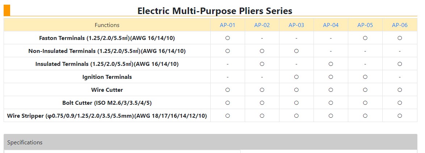The height and width of the screenshot is (153, 425).
Task: Click the Ignition Terminals row label
Action: 107,77
